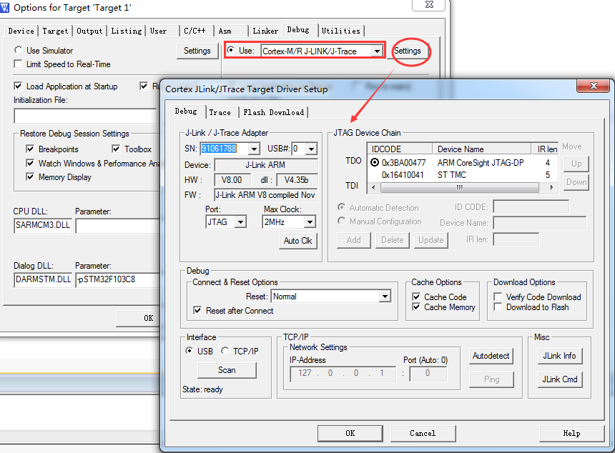Switch to the Trace tab in driver setup
Viewport: 615px width, 453px height.
[x=220, y=112]
